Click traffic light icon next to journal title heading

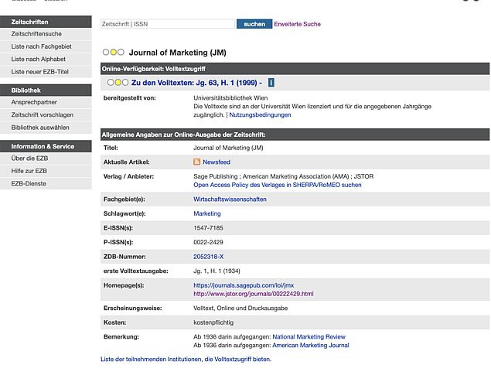point(114,53)
